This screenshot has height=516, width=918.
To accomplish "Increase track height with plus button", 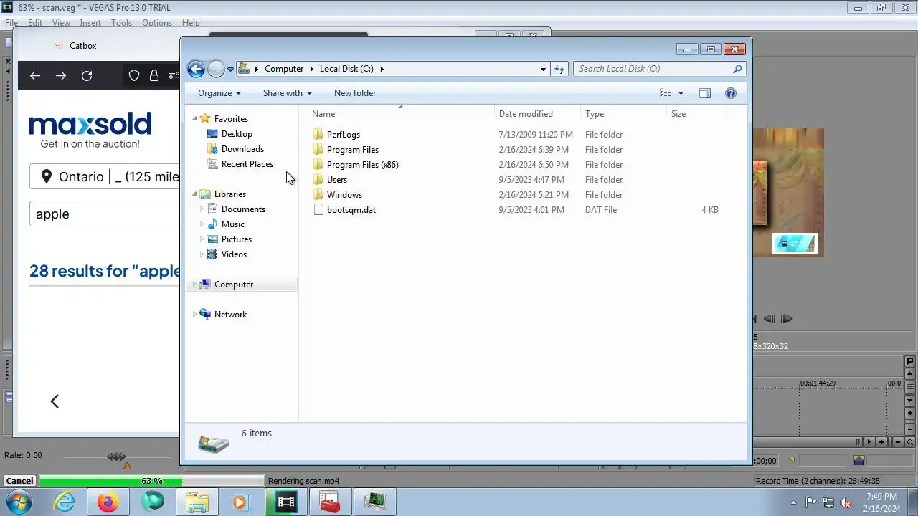I will [910, 414].
